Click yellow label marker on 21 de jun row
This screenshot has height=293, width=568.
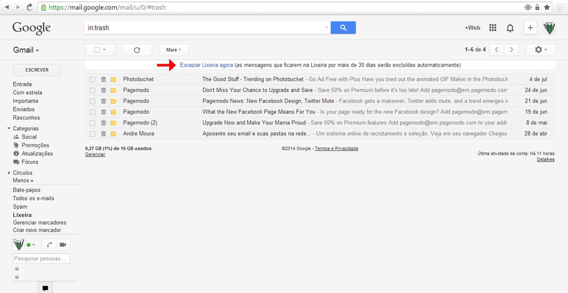tap(113, 101)
